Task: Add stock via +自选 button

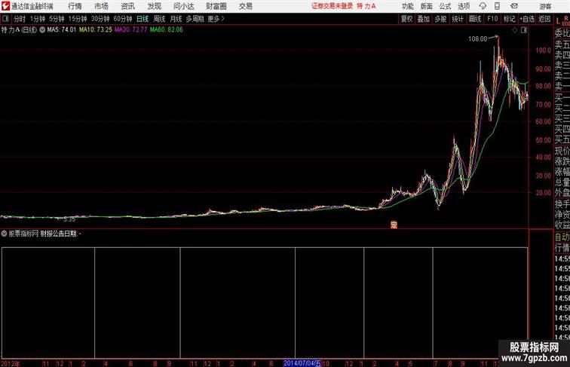Action: 527,19
